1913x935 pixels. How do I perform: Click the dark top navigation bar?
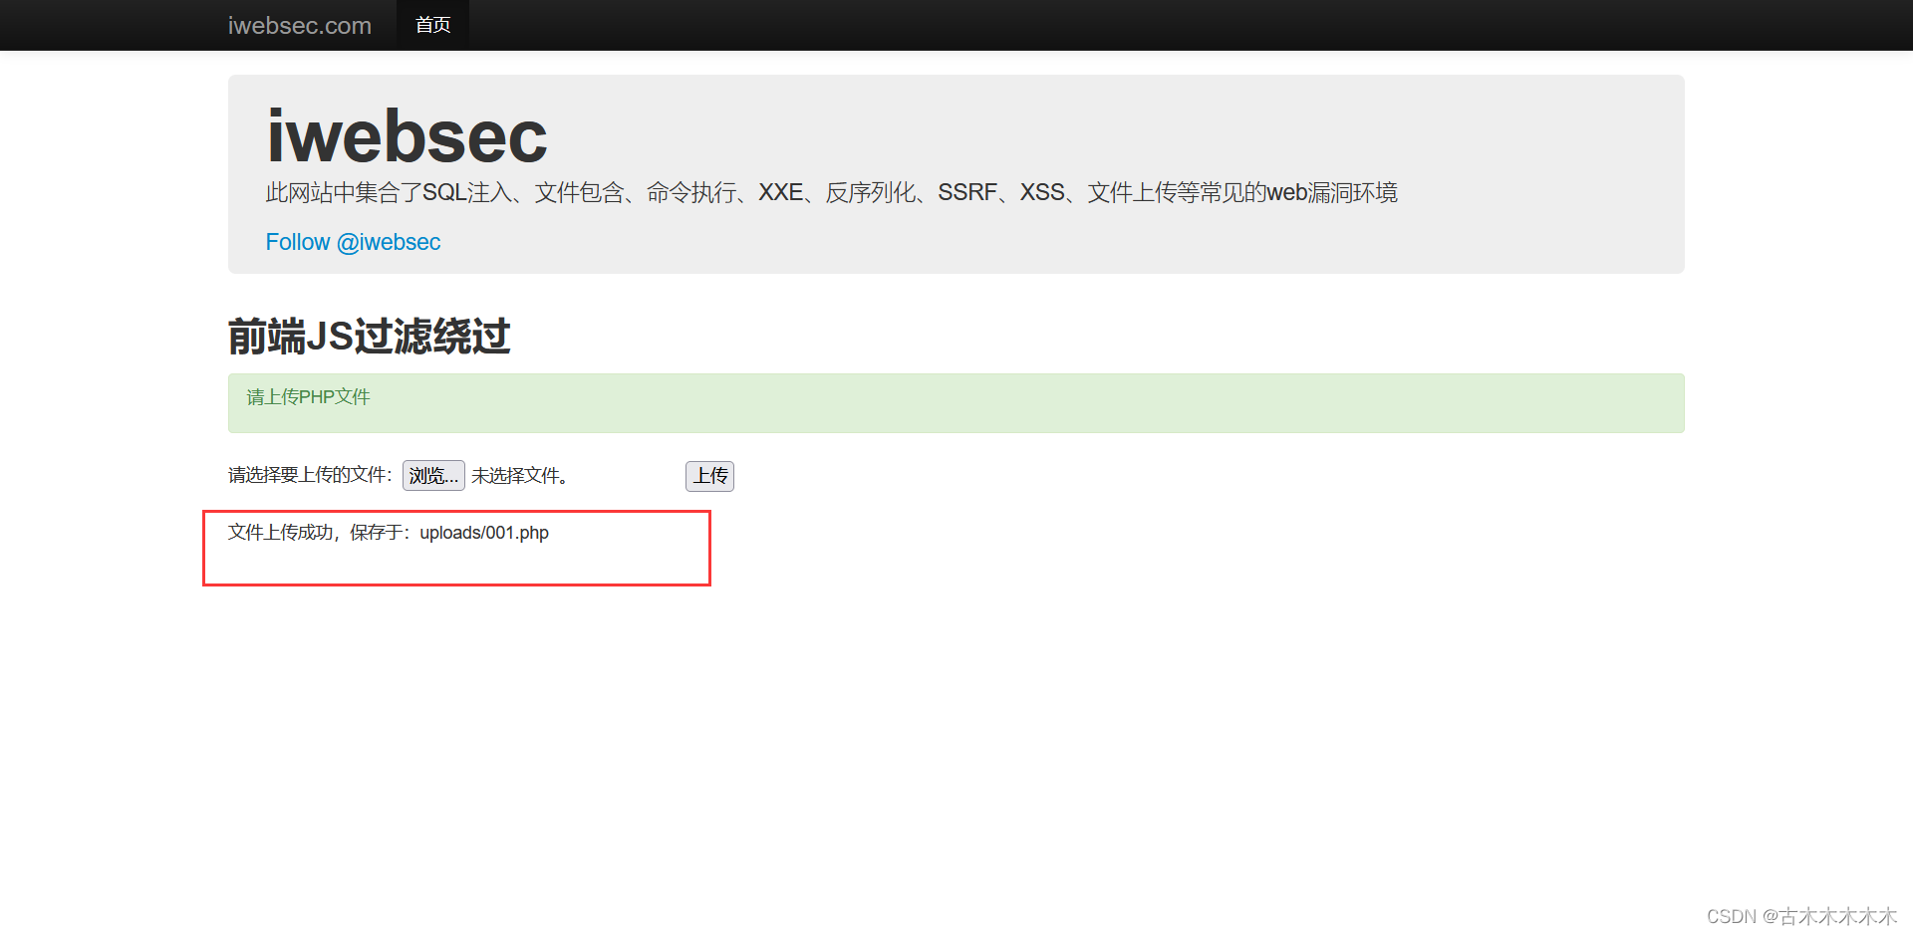point(956,25)
